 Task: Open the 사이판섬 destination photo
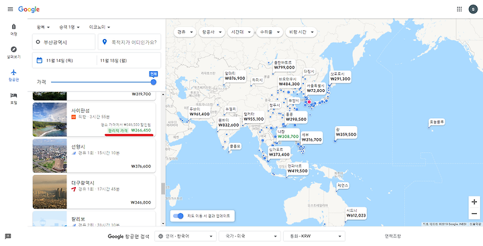(50, 119)
